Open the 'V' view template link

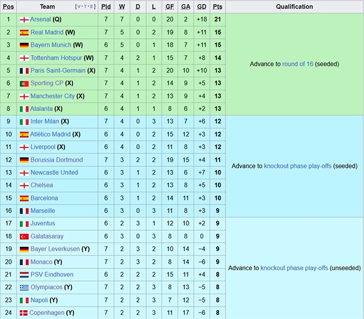tap(79, 7)
